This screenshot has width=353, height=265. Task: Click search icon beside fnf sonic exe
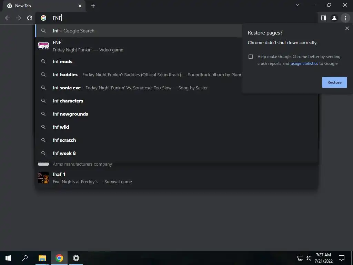43,88
